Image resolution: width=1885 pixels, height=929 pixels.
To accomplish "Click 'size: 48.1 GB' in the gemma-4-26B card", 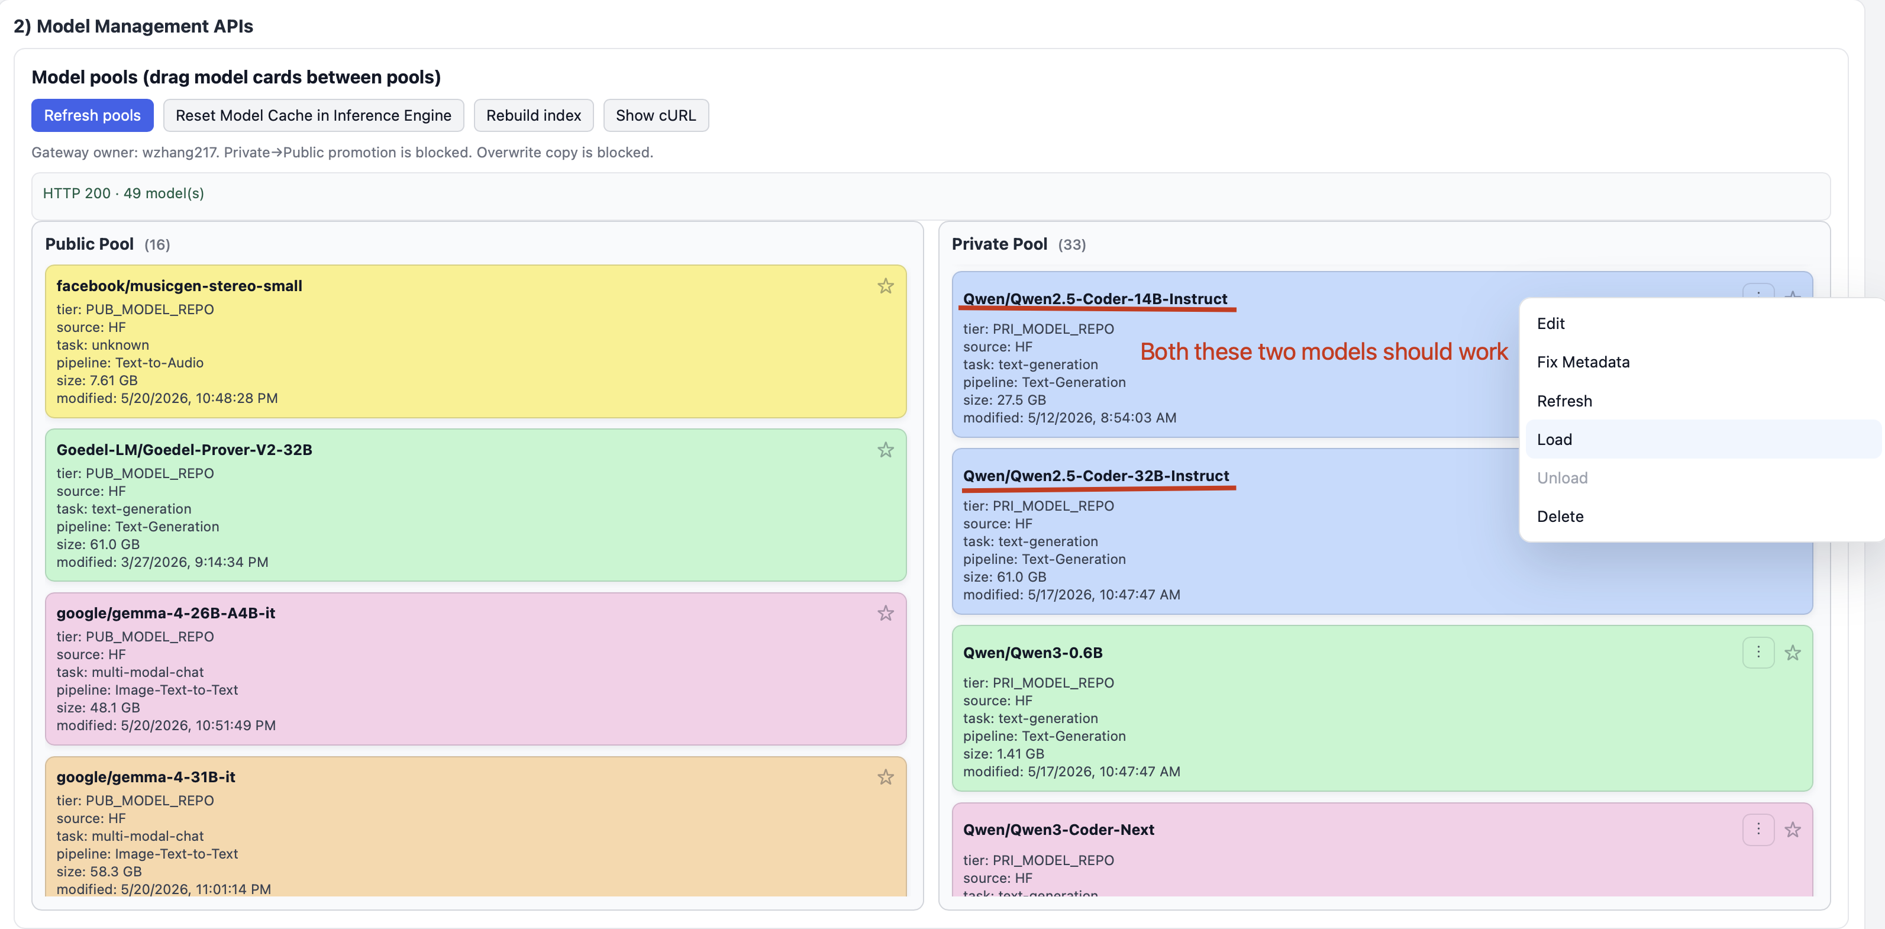I will coord(98,708).
